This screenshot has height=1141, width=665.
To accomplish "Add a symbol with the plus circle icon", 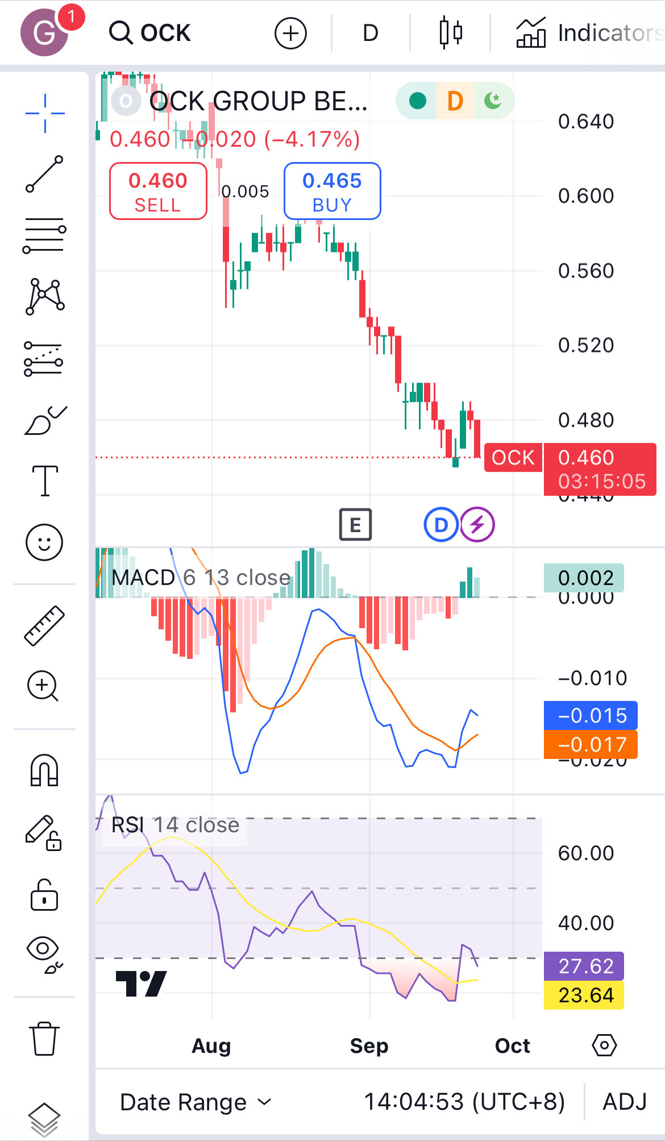I will pyautogui.click(x=290, y=33).
